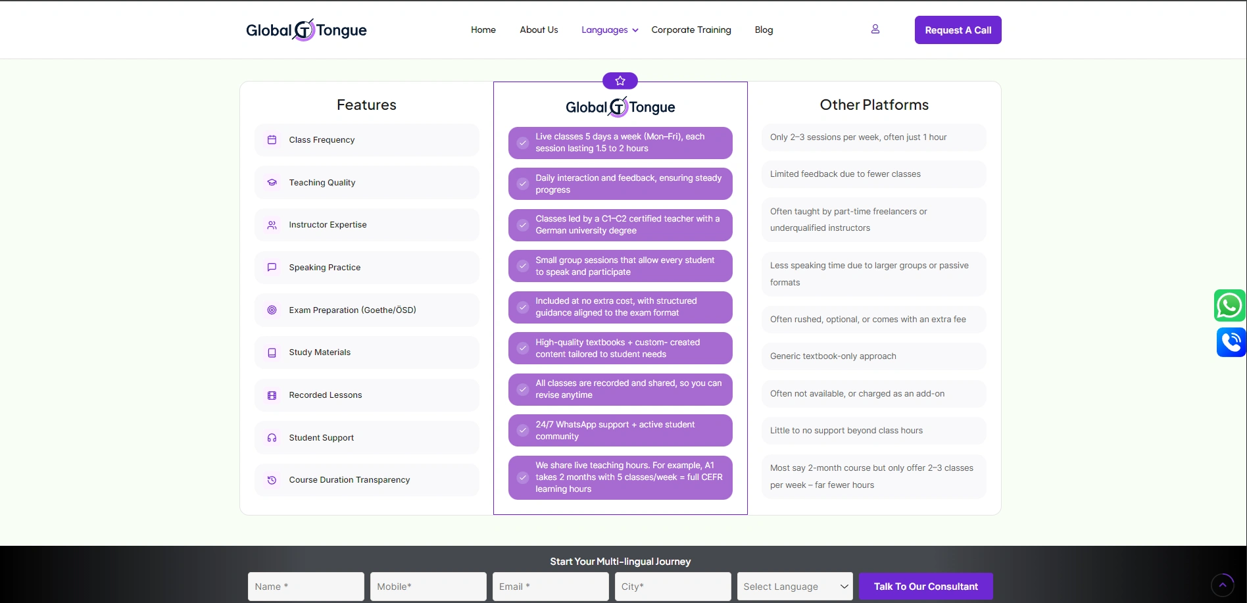Open the About Us menu item
The image size is (1247, 603).
[x=538, y=30]
